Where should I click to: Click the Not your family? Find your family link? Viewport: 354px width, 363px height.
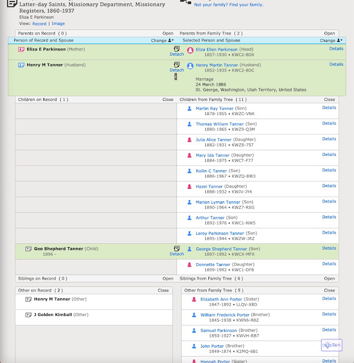229,5
